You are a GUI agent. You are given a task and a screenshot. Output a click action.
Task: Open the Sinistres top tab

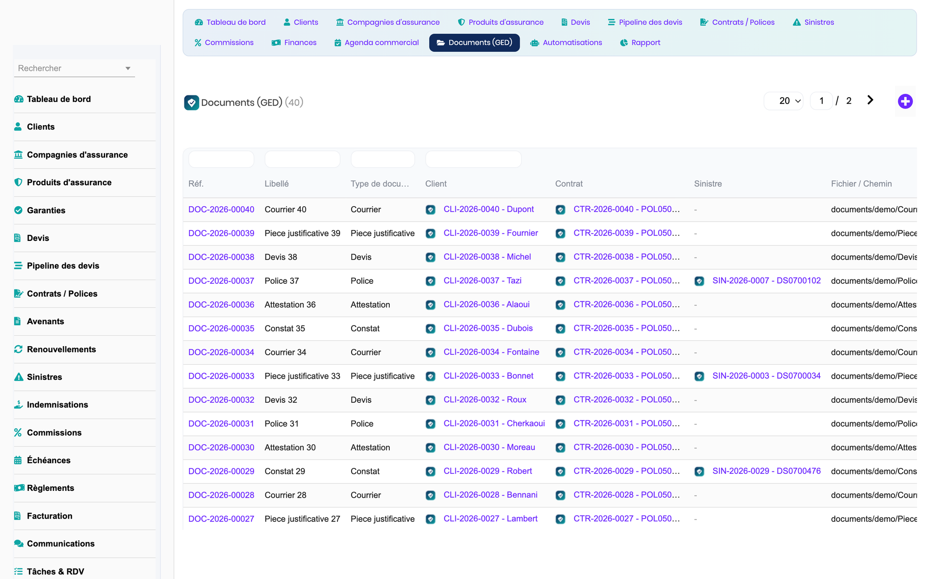(813, 22)
